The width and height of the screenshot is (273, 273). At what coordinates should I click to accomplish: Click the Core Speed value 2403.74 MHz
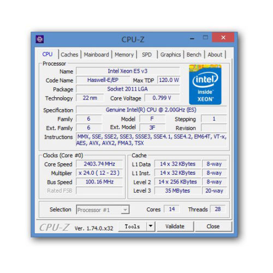pos(99,164)
